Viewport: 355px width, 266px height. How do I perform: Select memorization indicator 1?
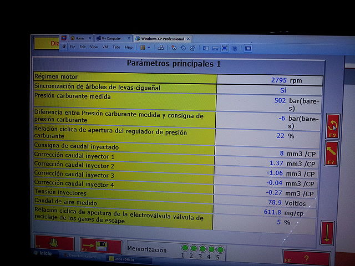[x=184, y=249]
